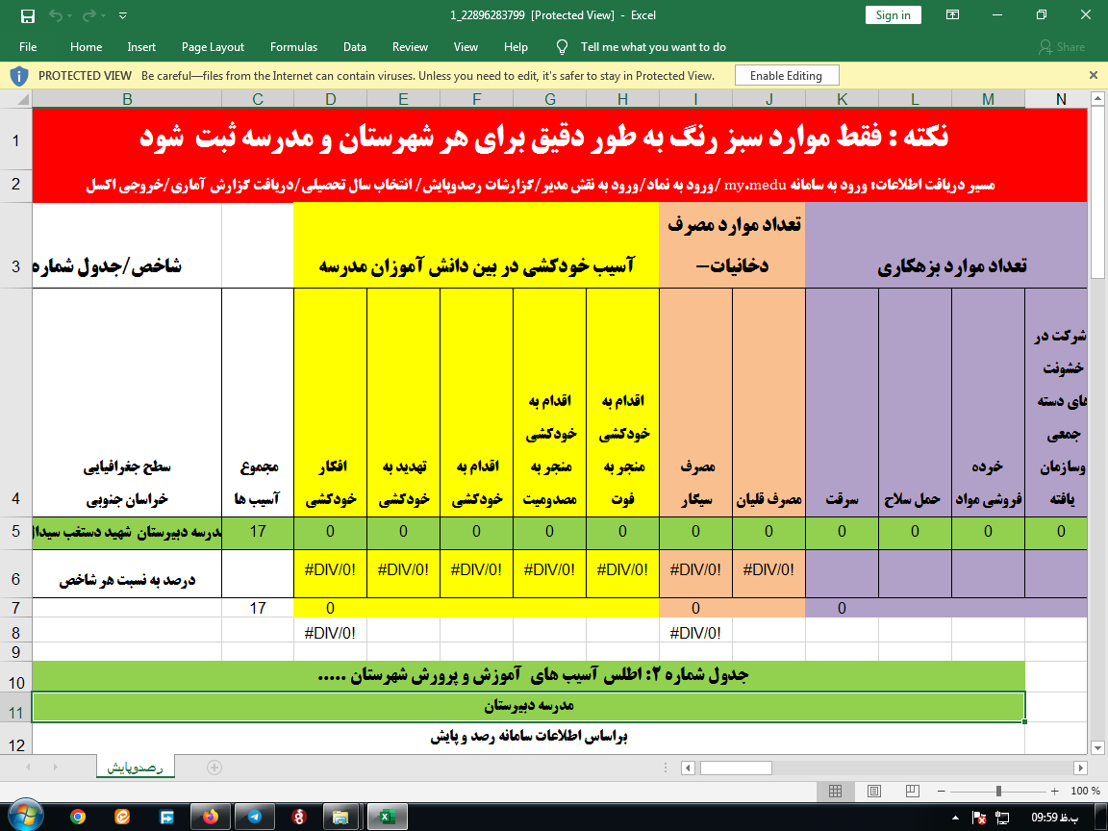Click the Sign in button
The image size is (1108, 831).
893,15
